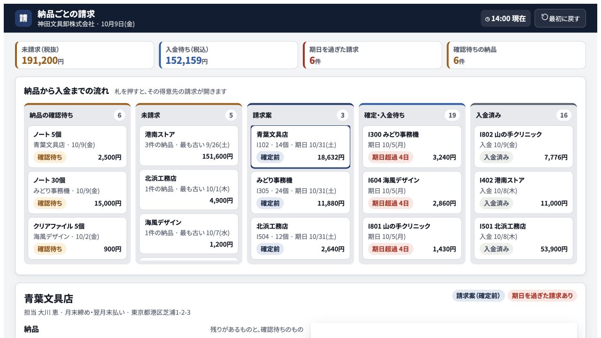Click the 納品の確認待ち count badge 6
Viewport: 601px width, 338px height.
119,115
